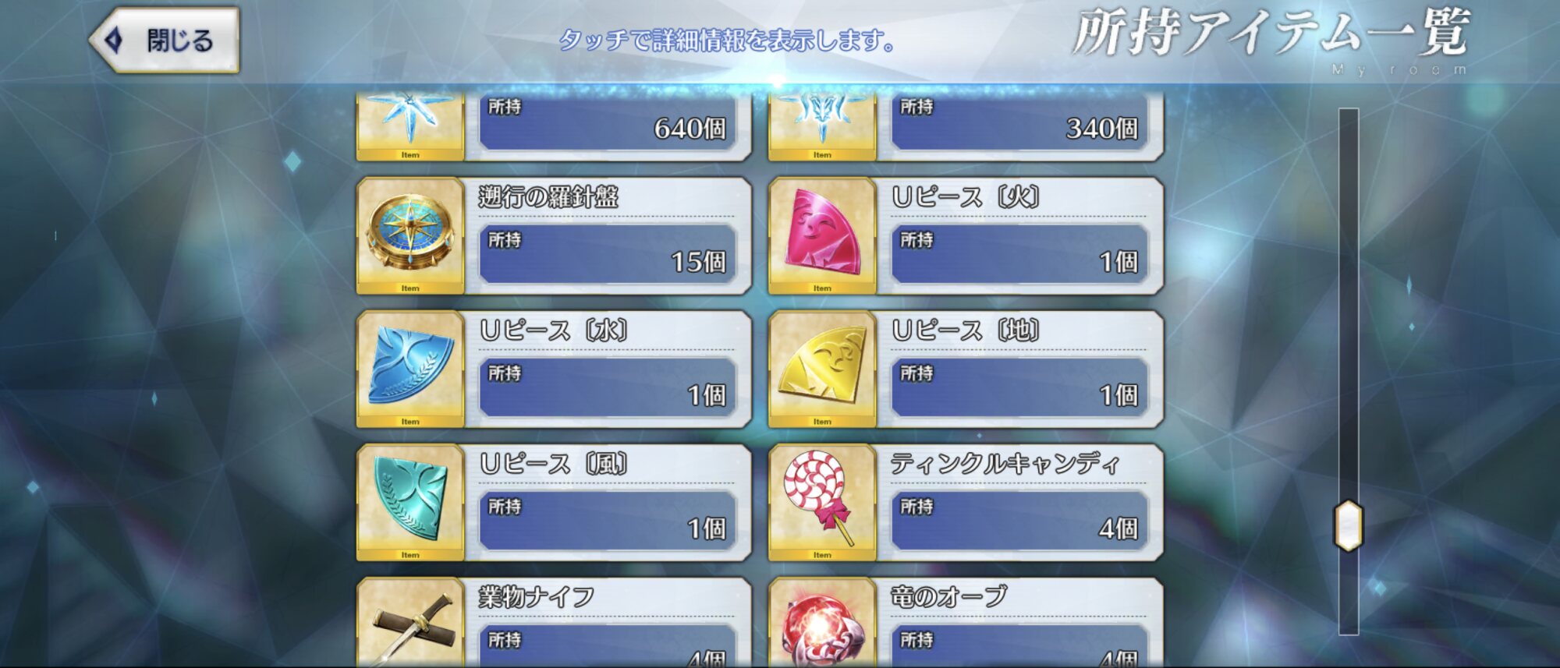View ティンクルキャンディ owned count 4個
Viewport: 1560px width, 668px height.
[x=1019, y=521]
